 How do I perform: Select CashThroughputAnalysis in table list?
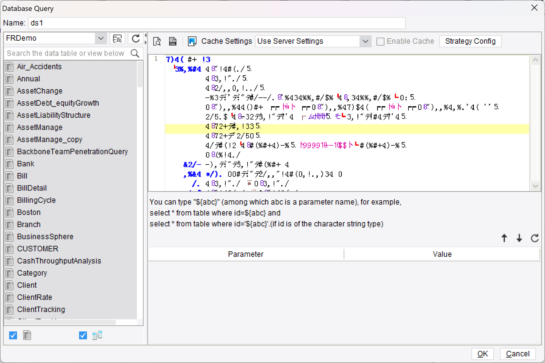click(59, 261)
